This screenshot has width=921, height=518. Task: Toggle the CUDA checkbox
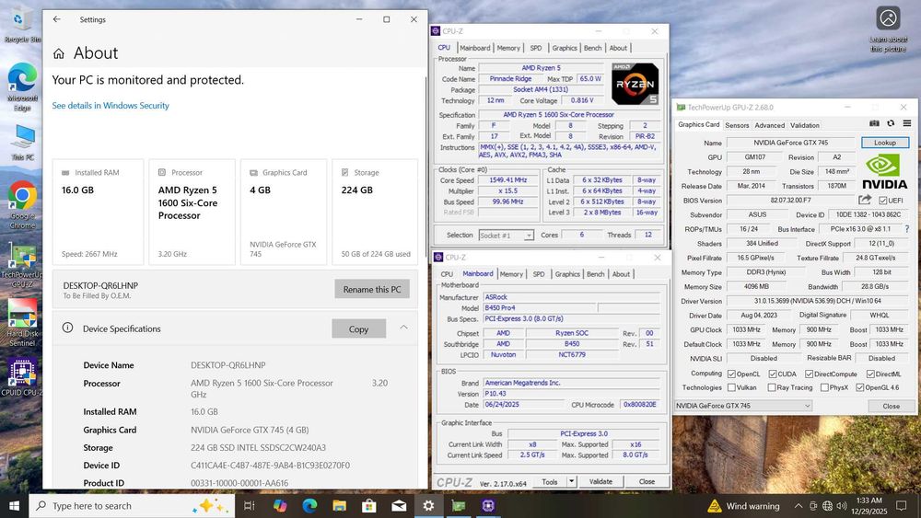pyautogui.click(x=773, y=374)
